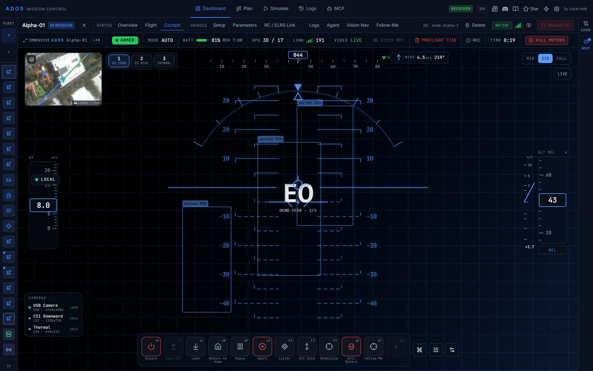593x371 pixels.
Task: Select the Thermal camera feed
Action: [164, 60]
